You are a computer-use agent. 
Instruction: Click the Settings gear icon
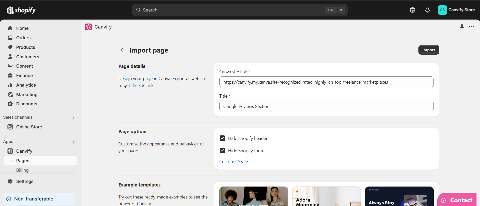[10, 181]
